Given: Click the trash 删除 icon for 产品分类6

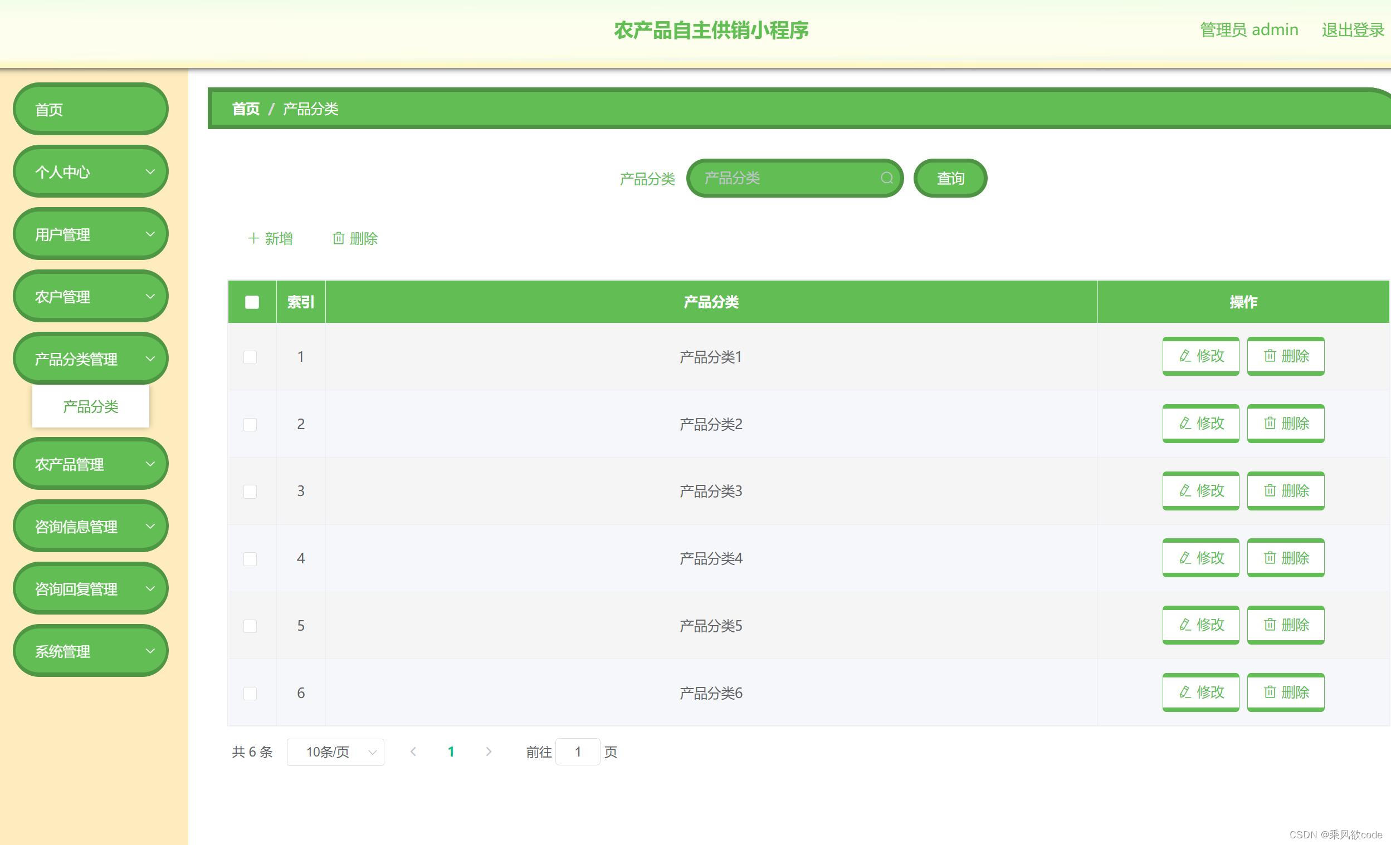Looking at the screenshot, I should click(1270, 692).
